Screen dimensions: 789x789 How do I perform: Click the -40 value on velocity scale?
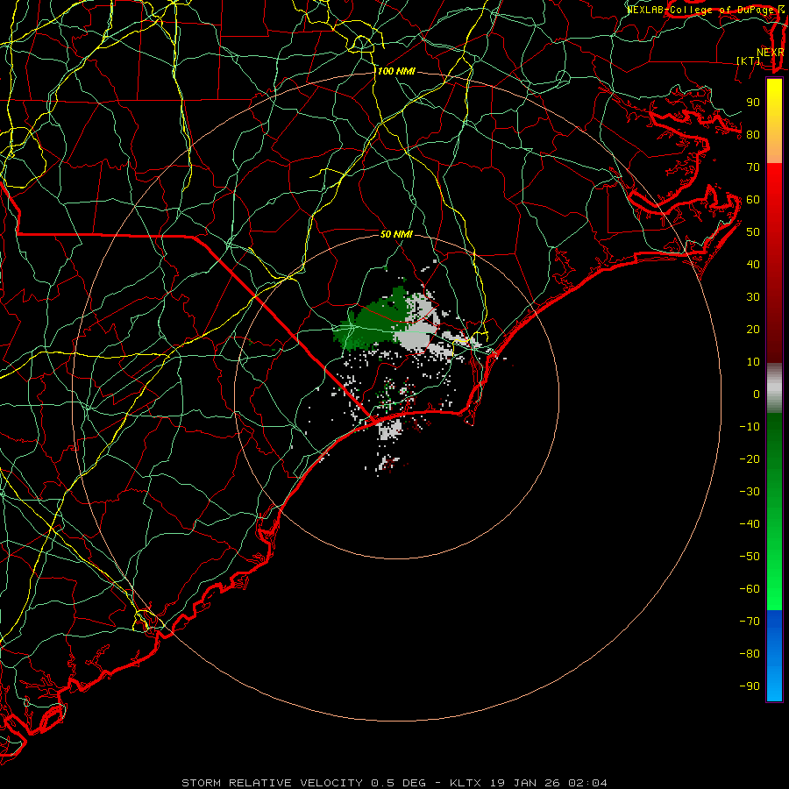pyautogui.click(x=750, y=524)
